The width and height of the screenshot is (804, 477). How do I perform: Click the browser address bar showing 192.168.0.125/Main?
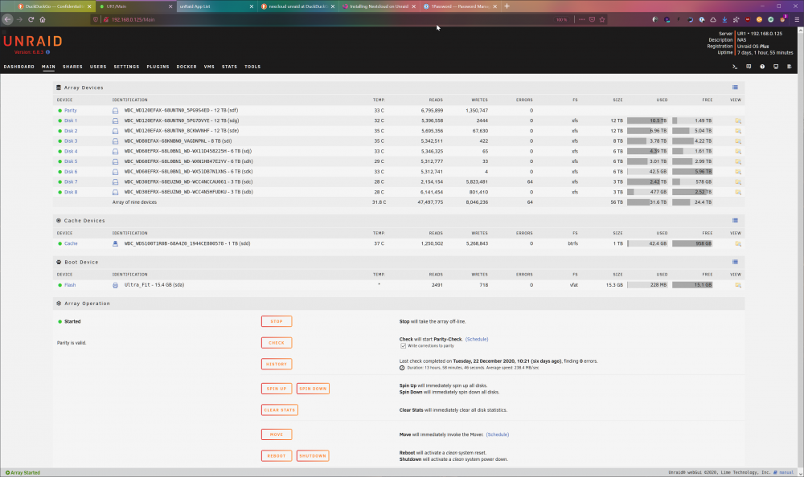(328, 19)
